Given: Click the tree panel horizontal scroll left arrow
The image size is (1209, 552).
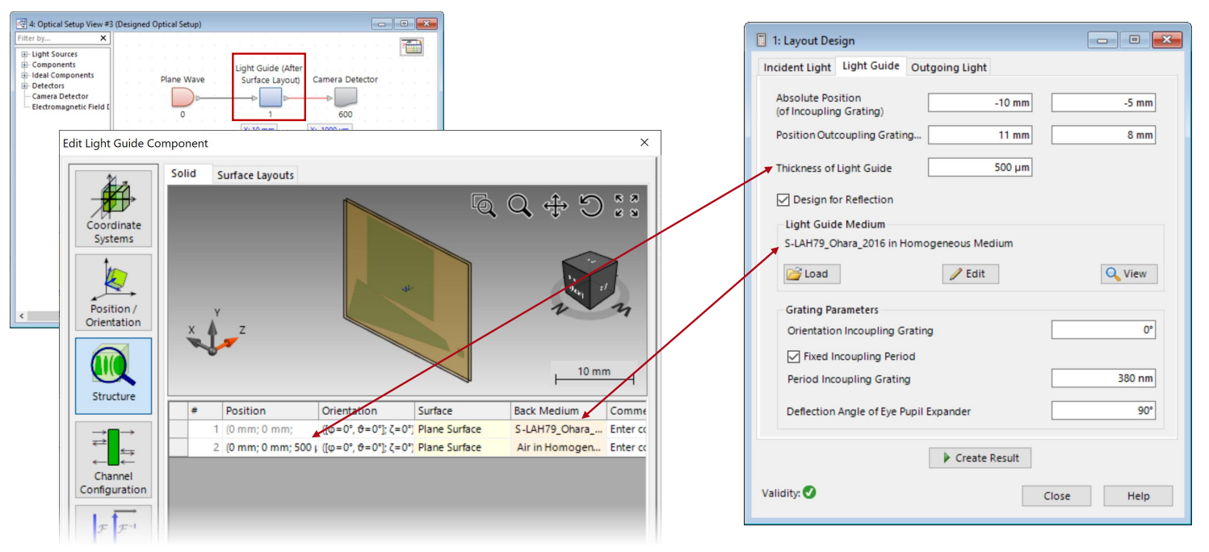Looking at the screenshot, I should click(21, 316).
